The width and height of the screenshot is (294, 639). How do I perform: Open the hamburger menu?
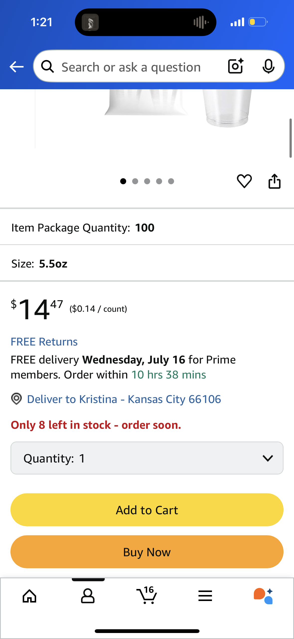(x=205, y=596)
